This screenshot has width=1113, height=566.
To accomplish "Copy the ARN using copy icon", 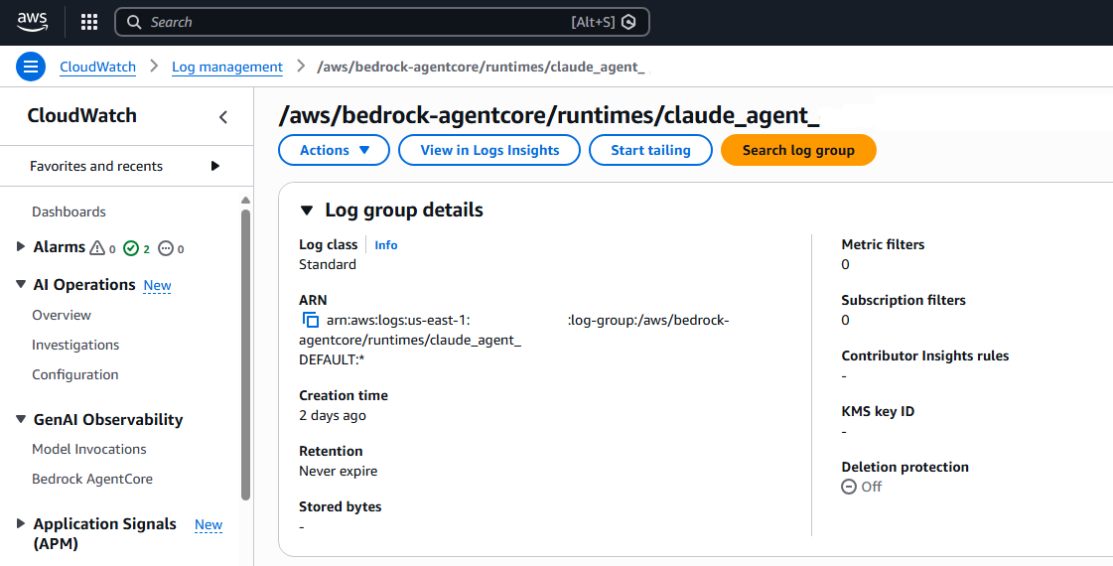I will coord(310,320).
